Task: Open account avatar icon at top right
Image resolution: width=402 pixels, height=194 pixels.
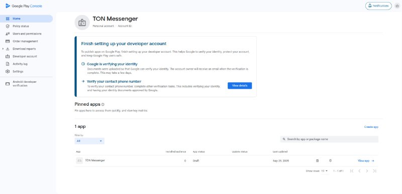Action: tap(397, 6)
